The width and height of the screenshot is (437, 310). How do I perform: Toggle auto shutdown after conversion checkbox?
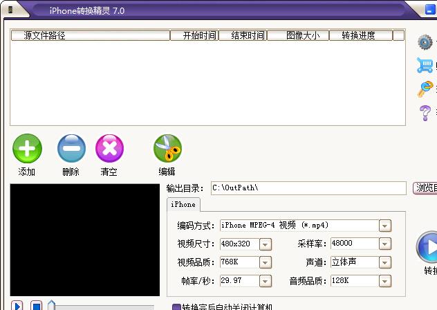[176, 307]
